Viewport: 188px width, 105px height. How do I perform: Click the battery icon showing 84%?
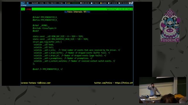click(81, 3)
